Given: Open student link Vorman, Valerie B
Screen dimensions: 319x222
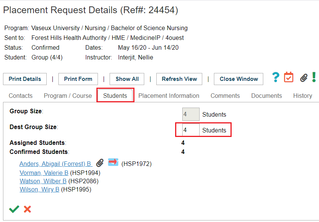Looking at the screenshot, I should [x=44, y=173].
